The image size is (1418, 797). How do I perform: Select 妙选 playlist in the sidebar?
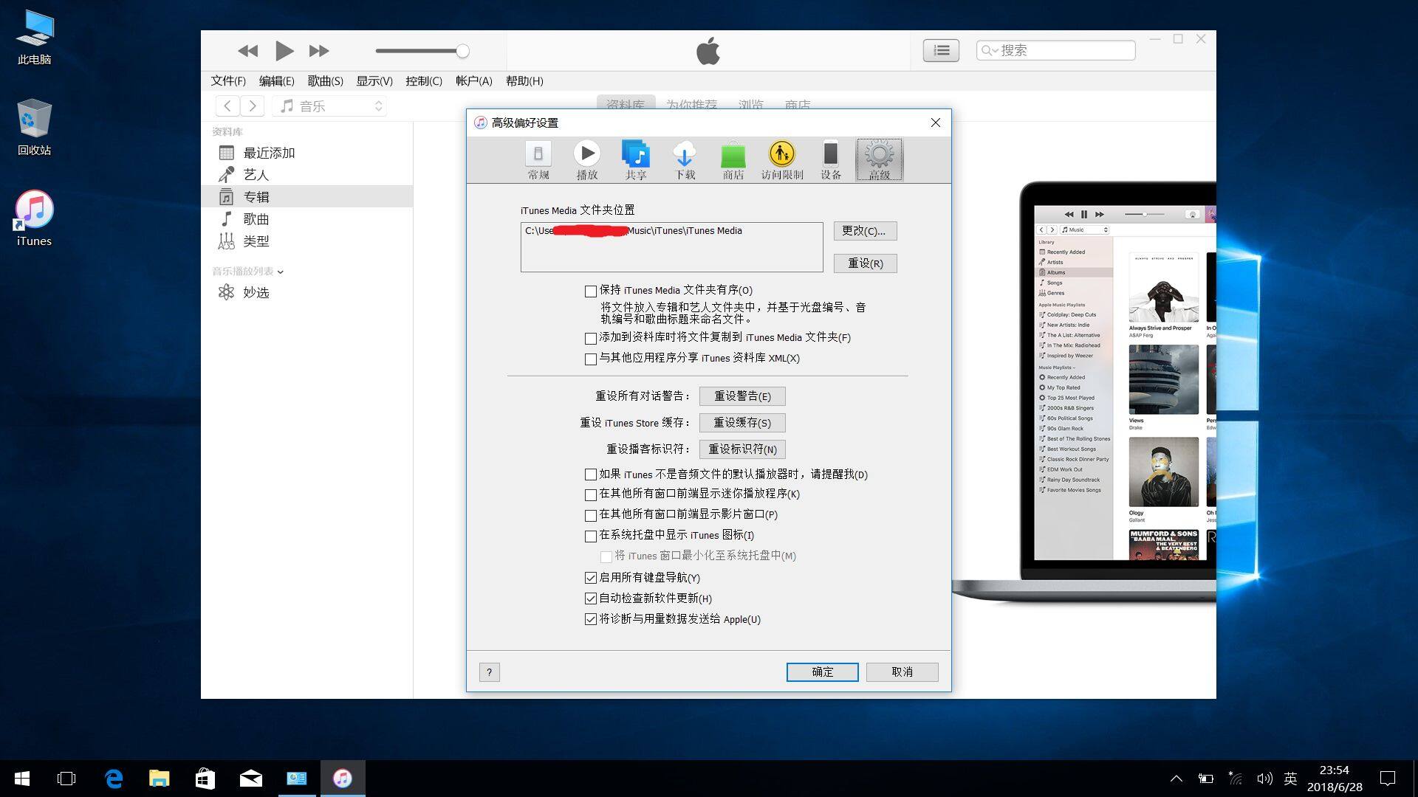pyautogui.click(x=307, y=292)
